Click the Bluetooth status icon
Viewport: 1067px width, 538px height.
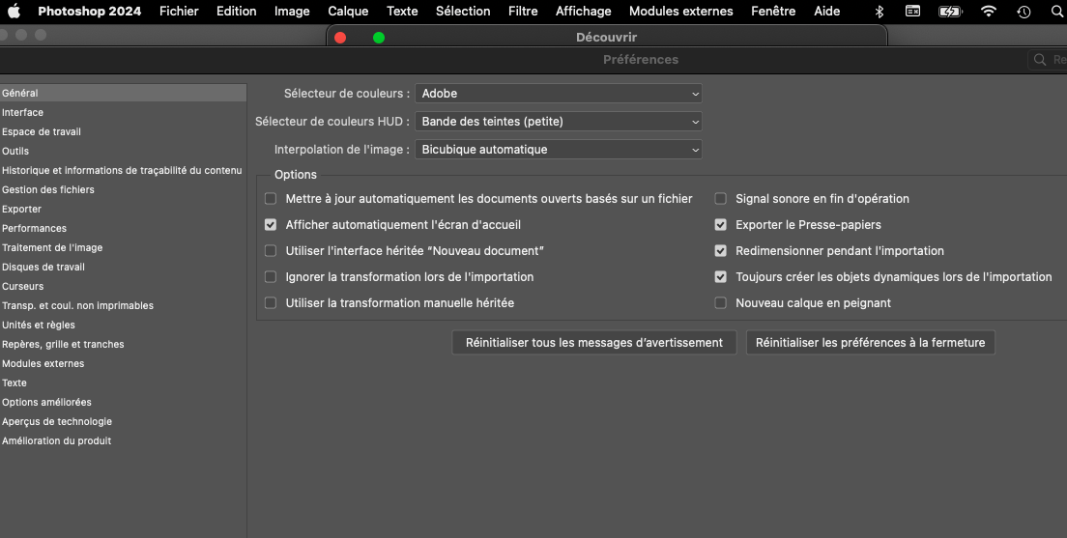coord(880,12)
